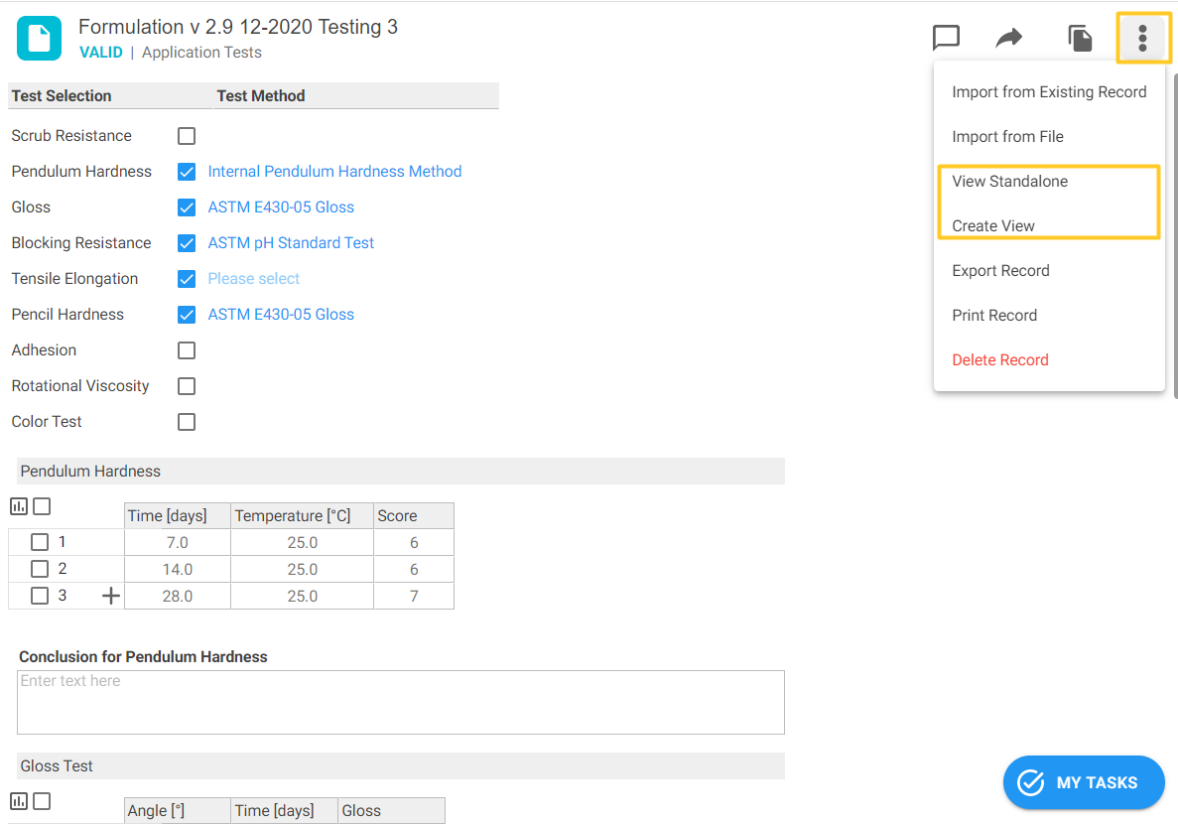This screenshot has width=1178, height=824.
Task: Click the Temperature [°C] column header
Action: [302, 516]
